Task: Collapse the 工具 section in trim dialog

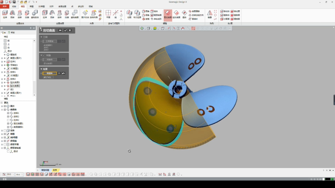Action: (x=41, y=37)
